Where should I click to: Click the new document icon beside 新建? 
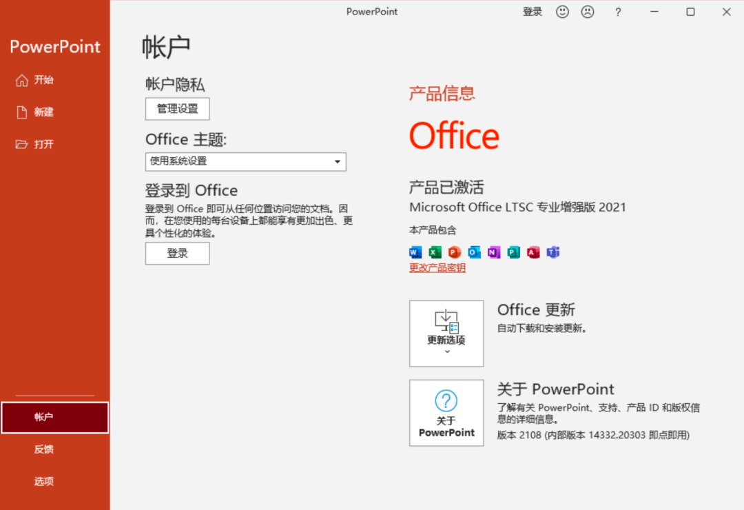21,112
